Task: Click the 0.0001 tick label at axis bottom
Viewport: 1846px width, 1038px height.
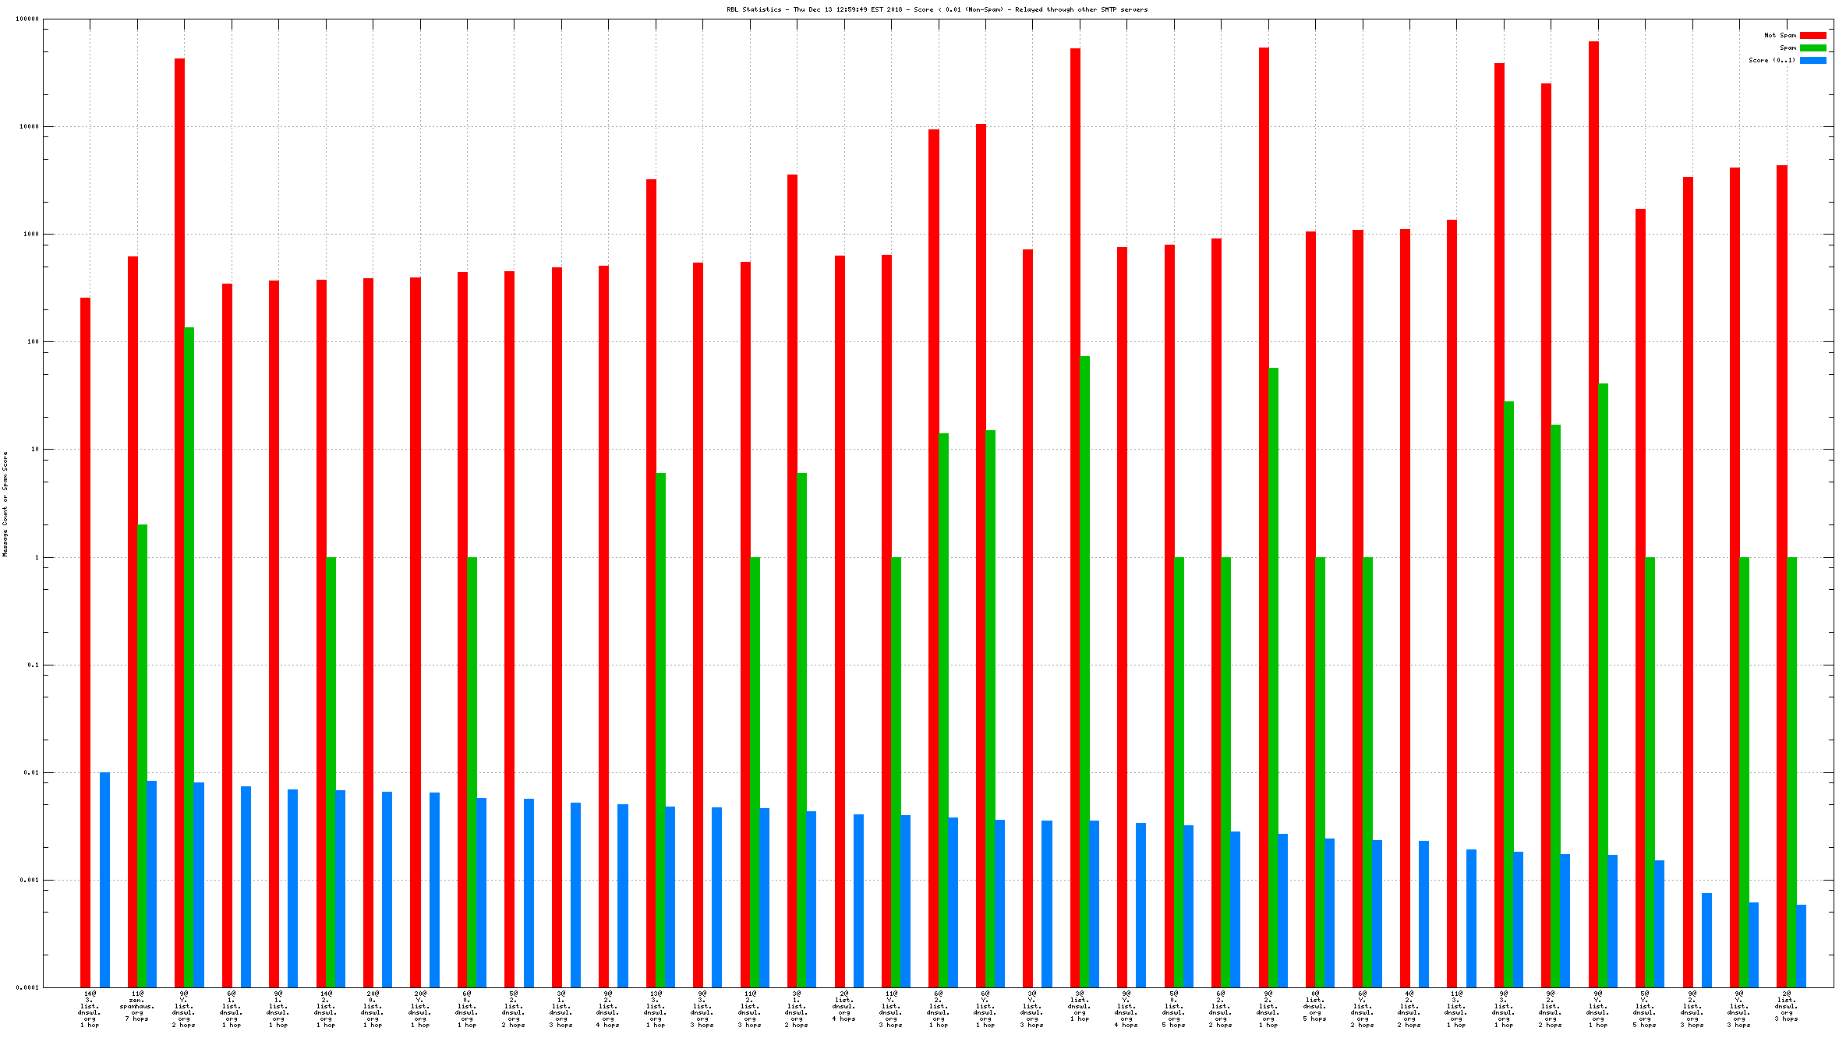Action: (x=27, y=987)
